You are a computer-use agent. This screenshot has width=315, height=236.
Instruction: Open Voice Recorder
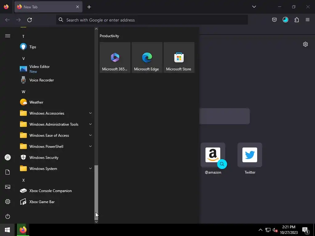pos(56,80)
